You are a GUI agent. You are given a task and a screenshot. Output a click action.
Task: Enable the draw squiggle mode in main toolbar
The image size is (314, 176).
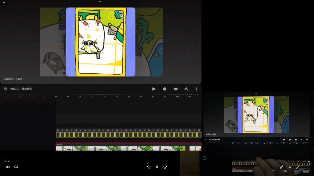[186, 89]
